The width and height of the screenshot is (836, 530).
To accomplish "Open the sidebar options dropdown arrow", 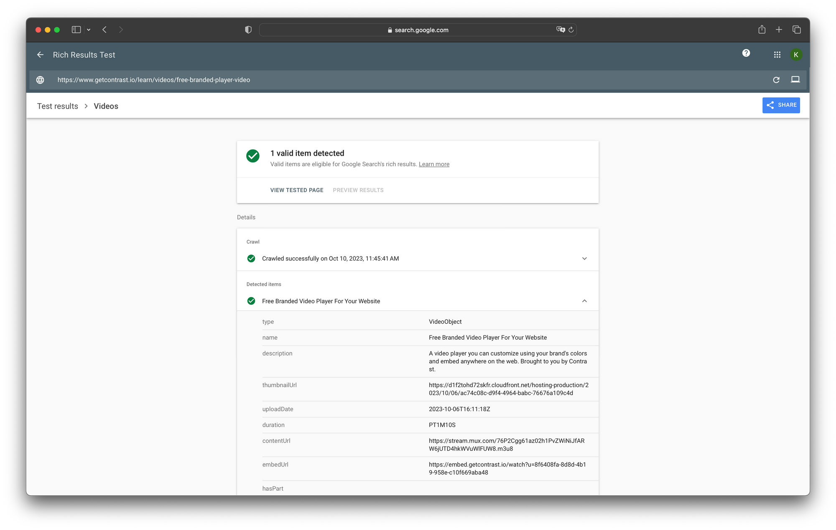I will pos(89,30).
